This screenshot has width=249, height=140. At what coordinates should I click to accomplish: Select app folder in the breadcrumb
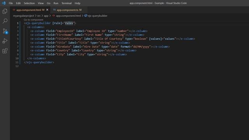(x=46, y=16)
